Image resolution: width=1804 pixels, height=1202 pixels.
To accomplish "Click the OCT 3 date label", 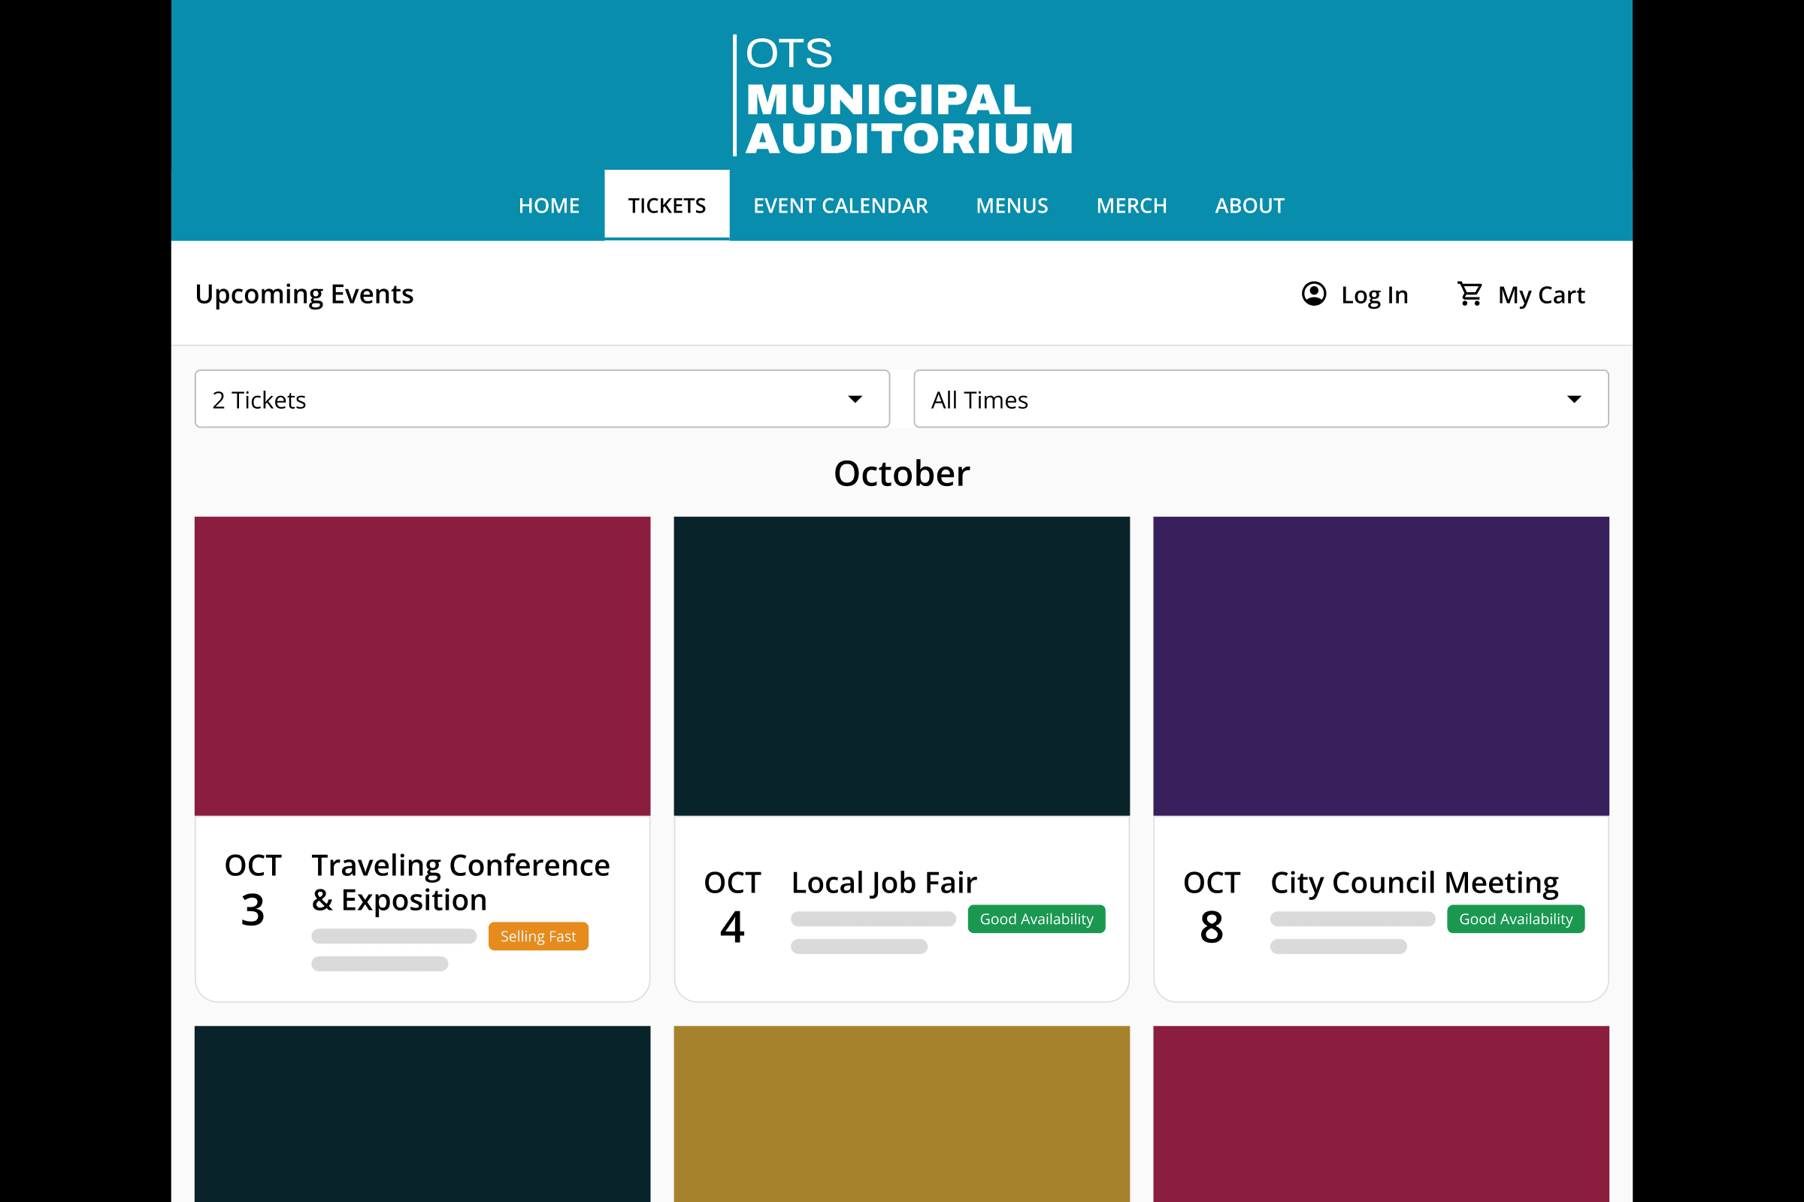I will pyautogui.click(x=253, y=891).
